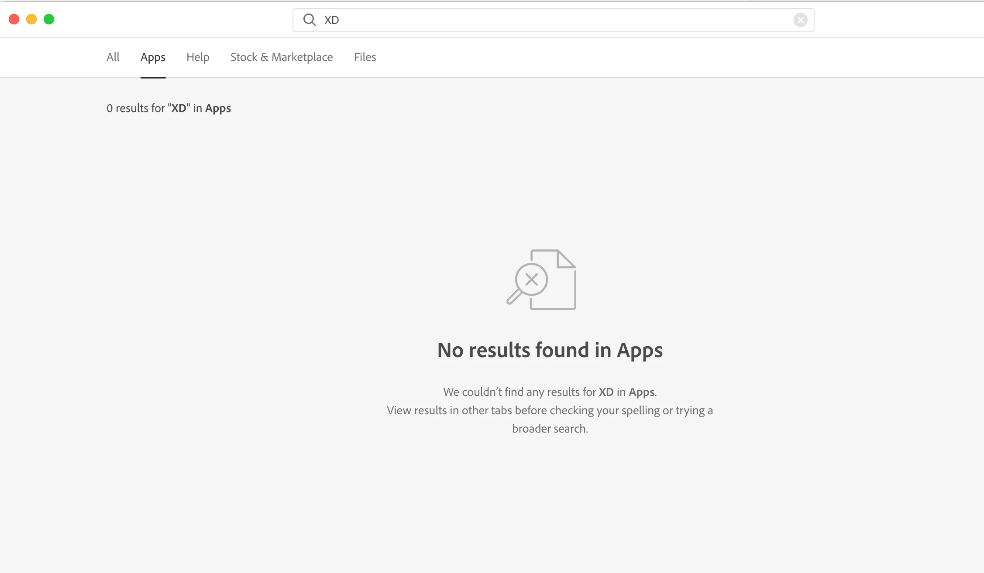Click the magnifying glass search icon
Screen dimensions: 984x573
click(x=310, y=20)
